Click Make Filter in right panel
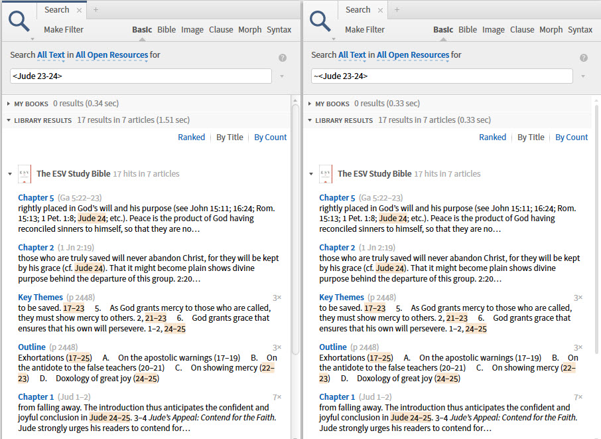Viewport: 601px width, 439px height. tap(365, 29)
